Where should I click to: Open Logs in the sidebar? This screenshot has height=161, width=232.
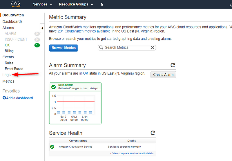(6, 75)
